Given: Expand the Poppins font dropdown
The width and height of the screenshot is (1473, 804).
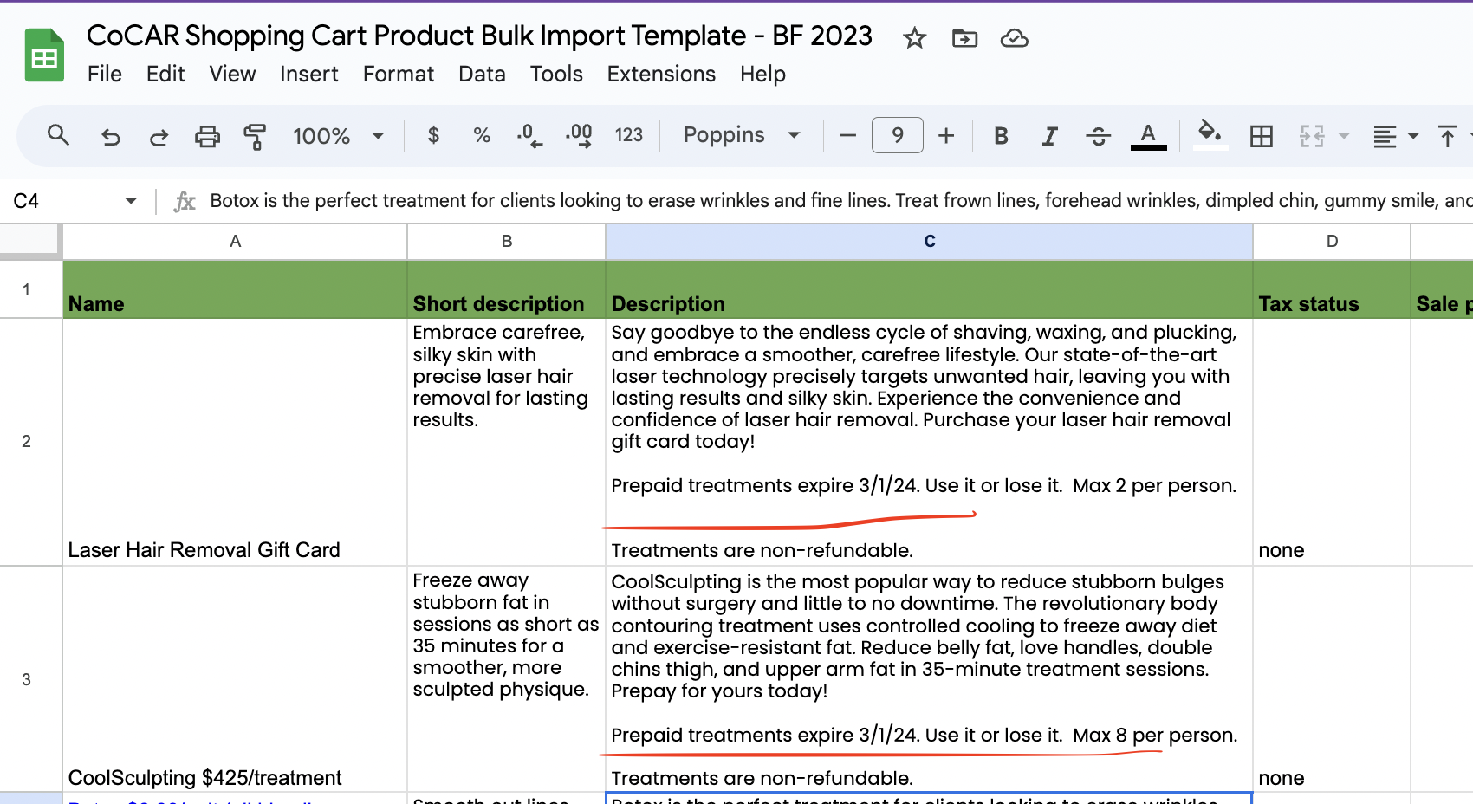Looking at the screenshot, I should 742,135.
